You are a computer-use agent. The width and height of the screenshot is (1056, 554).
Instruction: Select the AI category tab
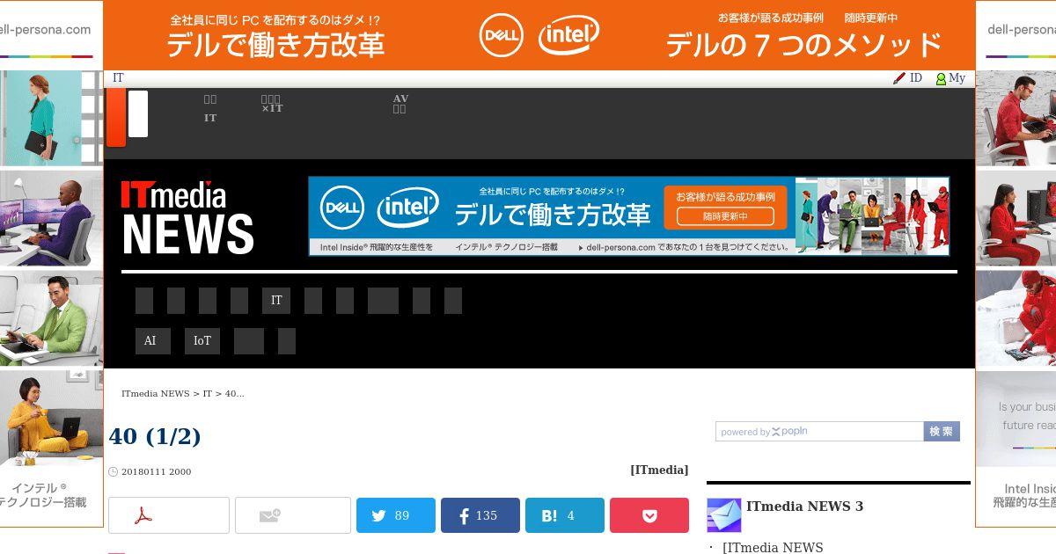point(153,341)
